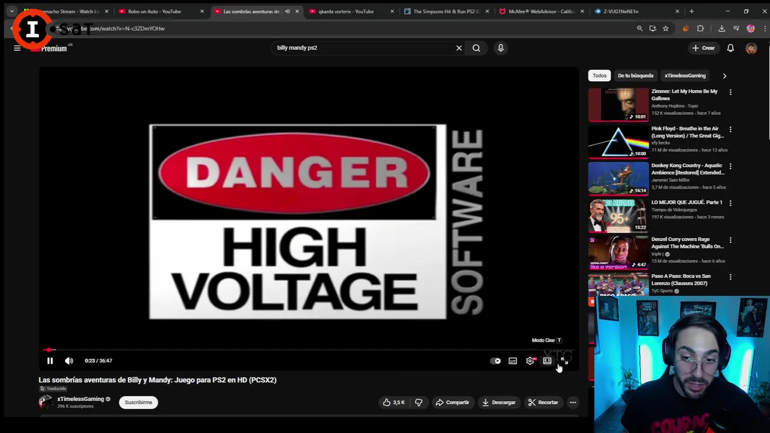Open browser extensions puzzle icon

(700, 28)
